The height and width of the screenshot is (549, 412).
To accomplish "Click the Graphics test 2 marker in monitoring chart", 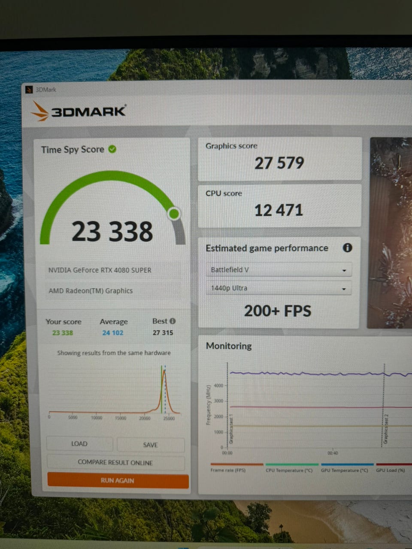I will (x=385, y=429).
